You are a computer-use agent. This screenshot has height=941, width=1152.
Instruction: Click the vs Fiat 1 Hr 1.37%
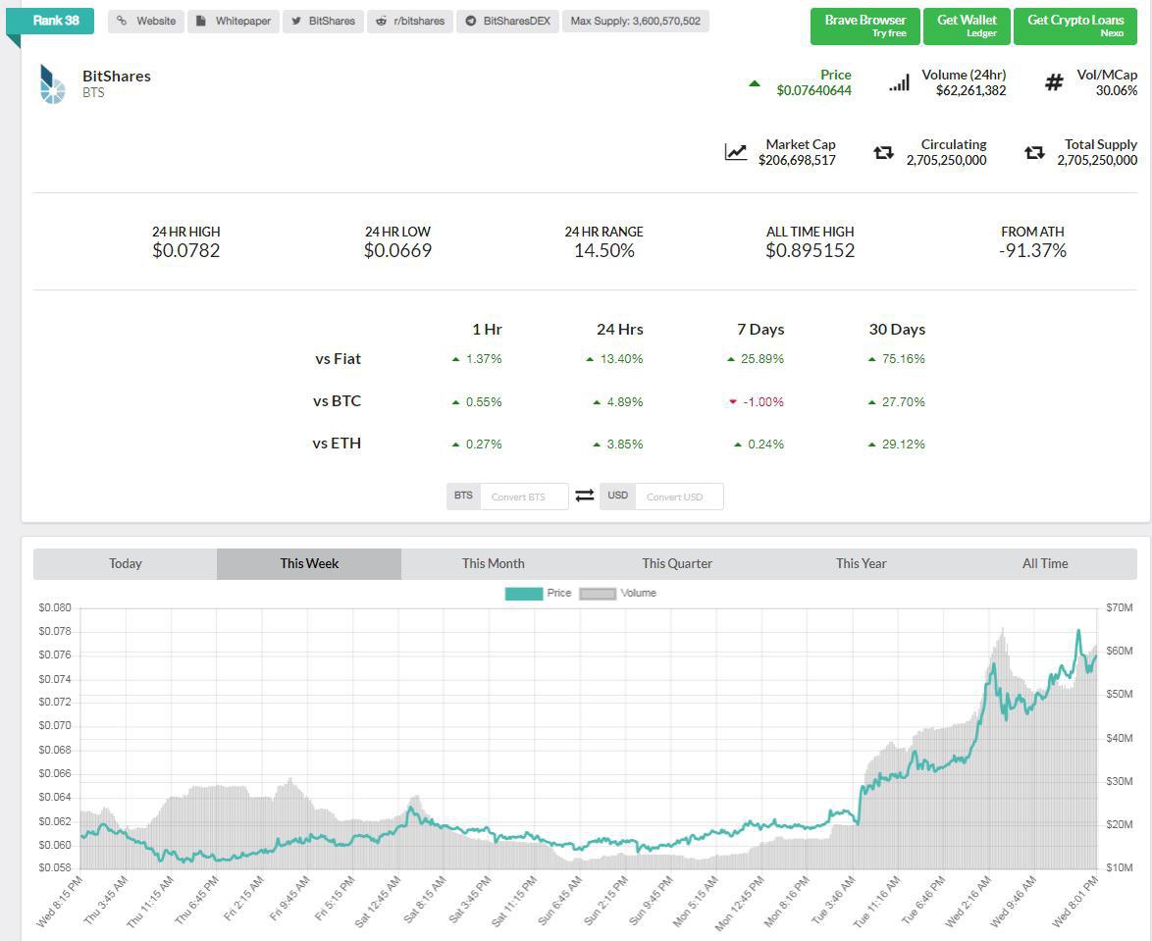point(484,359)
